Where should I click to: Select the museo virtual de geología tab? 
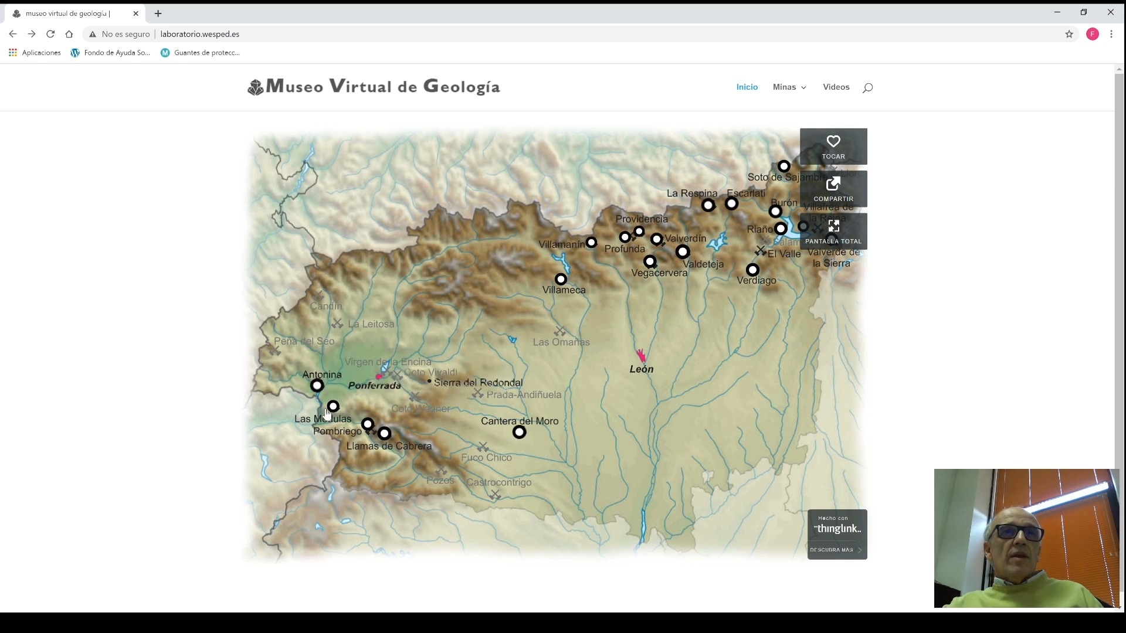pos(75,13)
